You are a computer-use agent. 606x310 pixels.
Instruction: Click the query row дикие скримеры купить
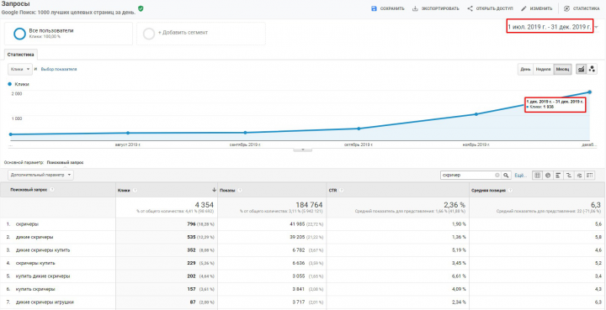click(x=43, y=250)
